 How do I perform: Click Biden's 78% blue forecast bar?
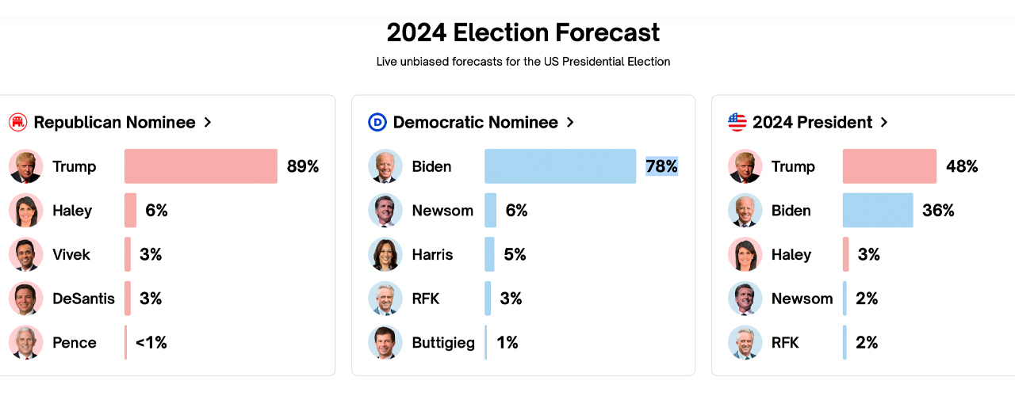click(x=560, y=166)
